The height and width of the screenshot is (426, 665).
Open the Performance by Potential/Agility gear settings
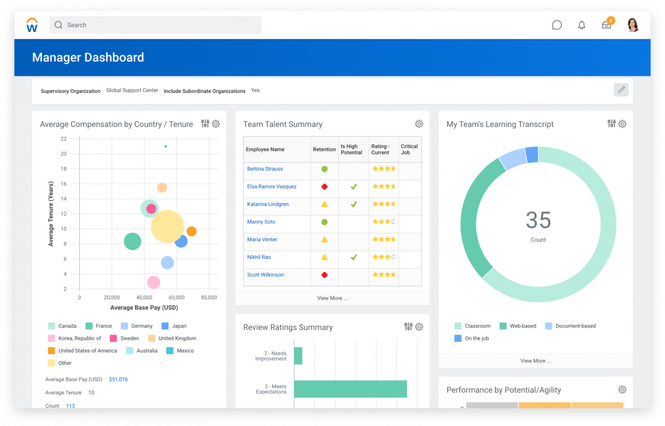622,389
